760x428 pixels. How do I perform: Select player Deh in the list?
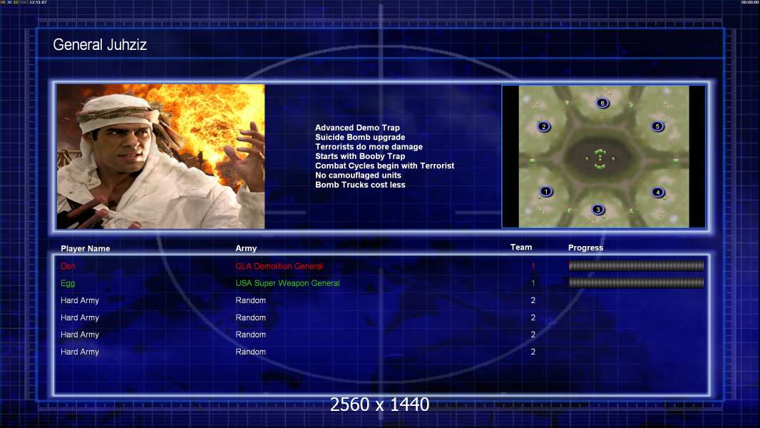click(x=68, y=266)
